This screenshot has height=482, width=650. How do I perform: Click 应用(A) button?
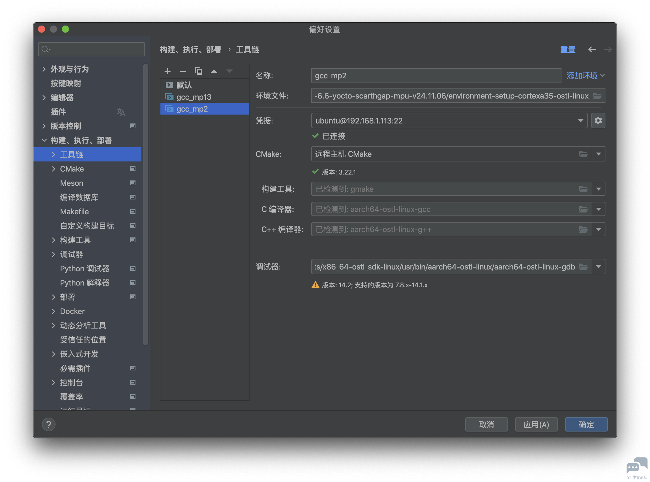pos(536,424)
